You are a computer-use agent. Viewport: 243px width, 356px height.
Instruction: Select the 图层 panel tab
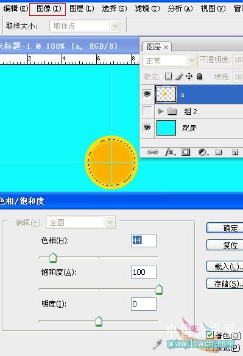tap(154, 47)
